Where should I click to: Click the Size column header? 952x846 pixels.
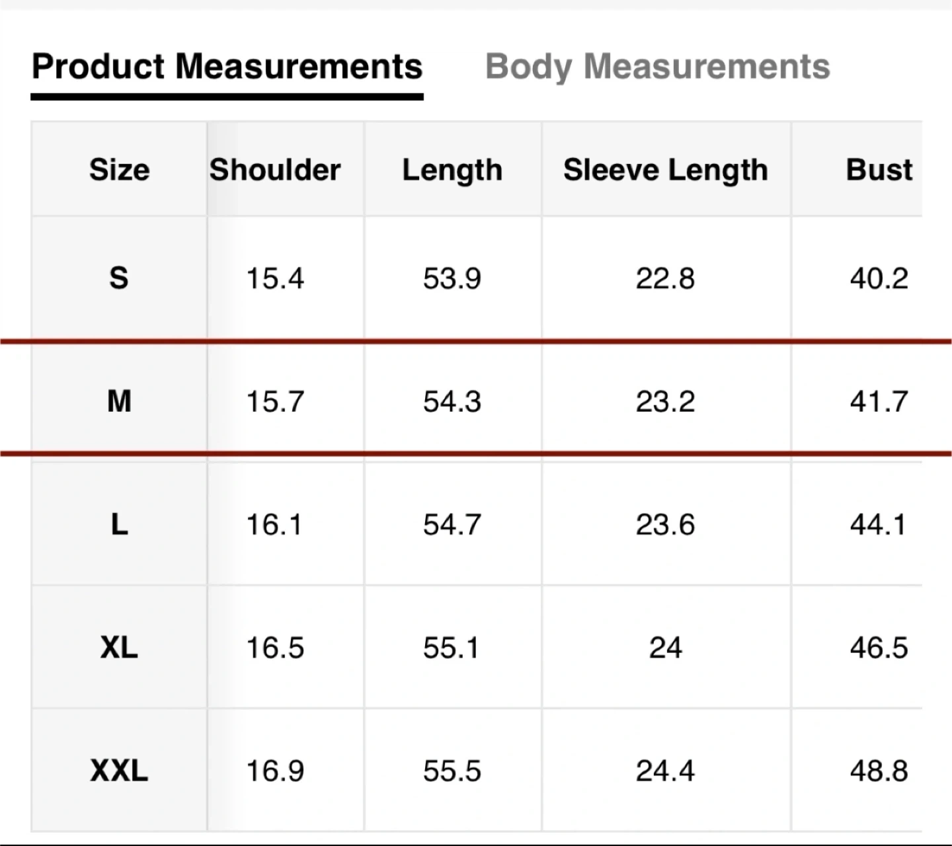[x=119, y=170]
